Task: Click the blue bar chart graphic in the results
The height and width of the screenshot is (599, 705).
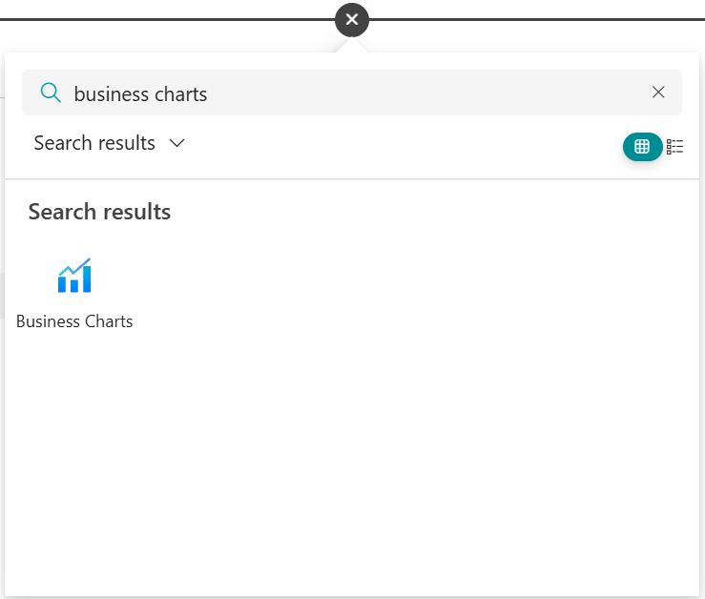Action: pyautogui.click(x=74, y=276)
